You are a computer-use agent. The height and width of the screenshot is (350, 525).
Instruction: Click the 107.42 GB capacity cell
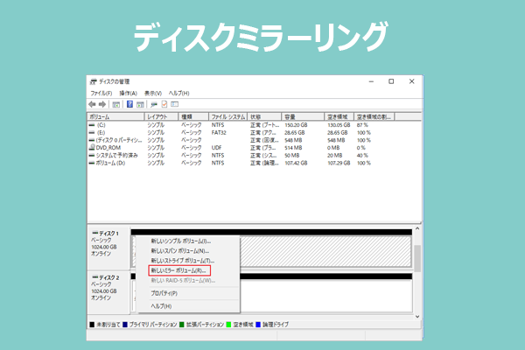coord(296,163)
